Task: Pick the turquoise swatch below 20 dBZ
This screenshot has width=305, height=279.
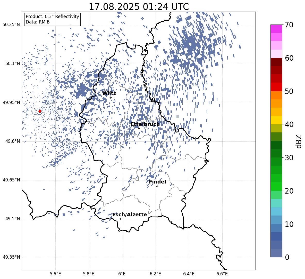Action: (276, 203)
